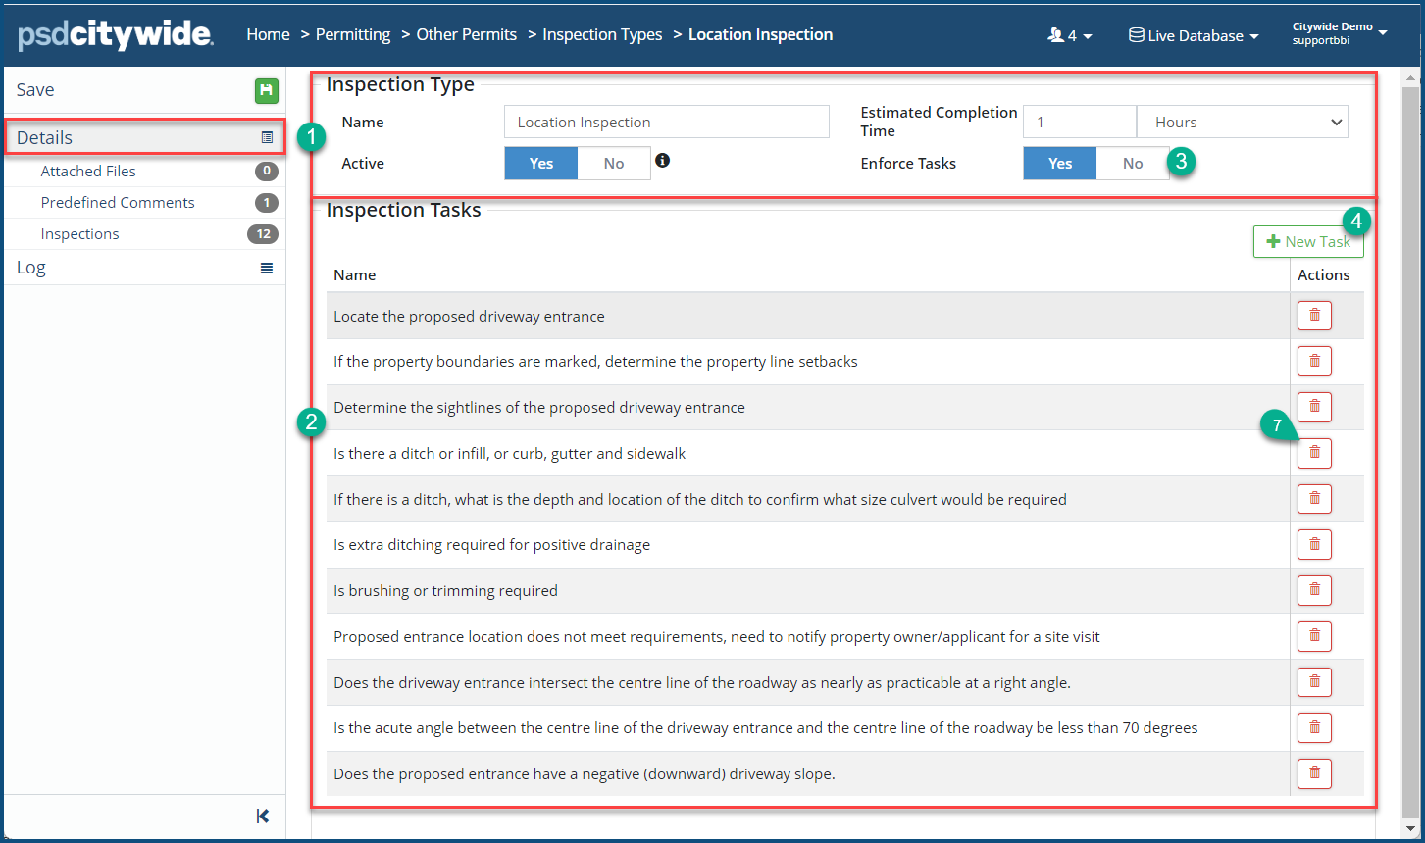The width and height of the screenshot is (1425, 843).
Task: Click trash icon for negative driveway slope task
Action: (x=1314, y=773)
